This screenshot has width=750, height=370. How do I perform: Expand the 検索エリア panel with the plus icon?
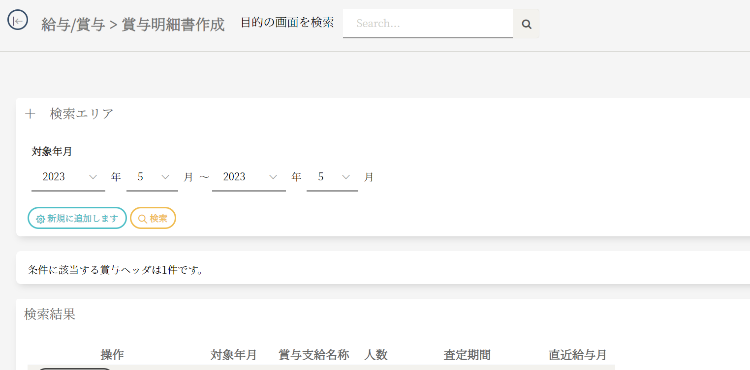pyautogui.click(x=30, y=114)
